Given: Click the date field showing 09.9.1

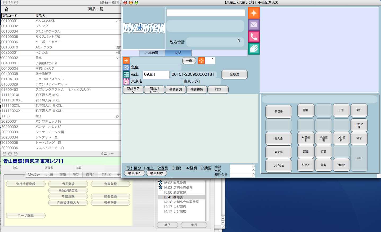Looking at the screenshot, I should (156, 74).
